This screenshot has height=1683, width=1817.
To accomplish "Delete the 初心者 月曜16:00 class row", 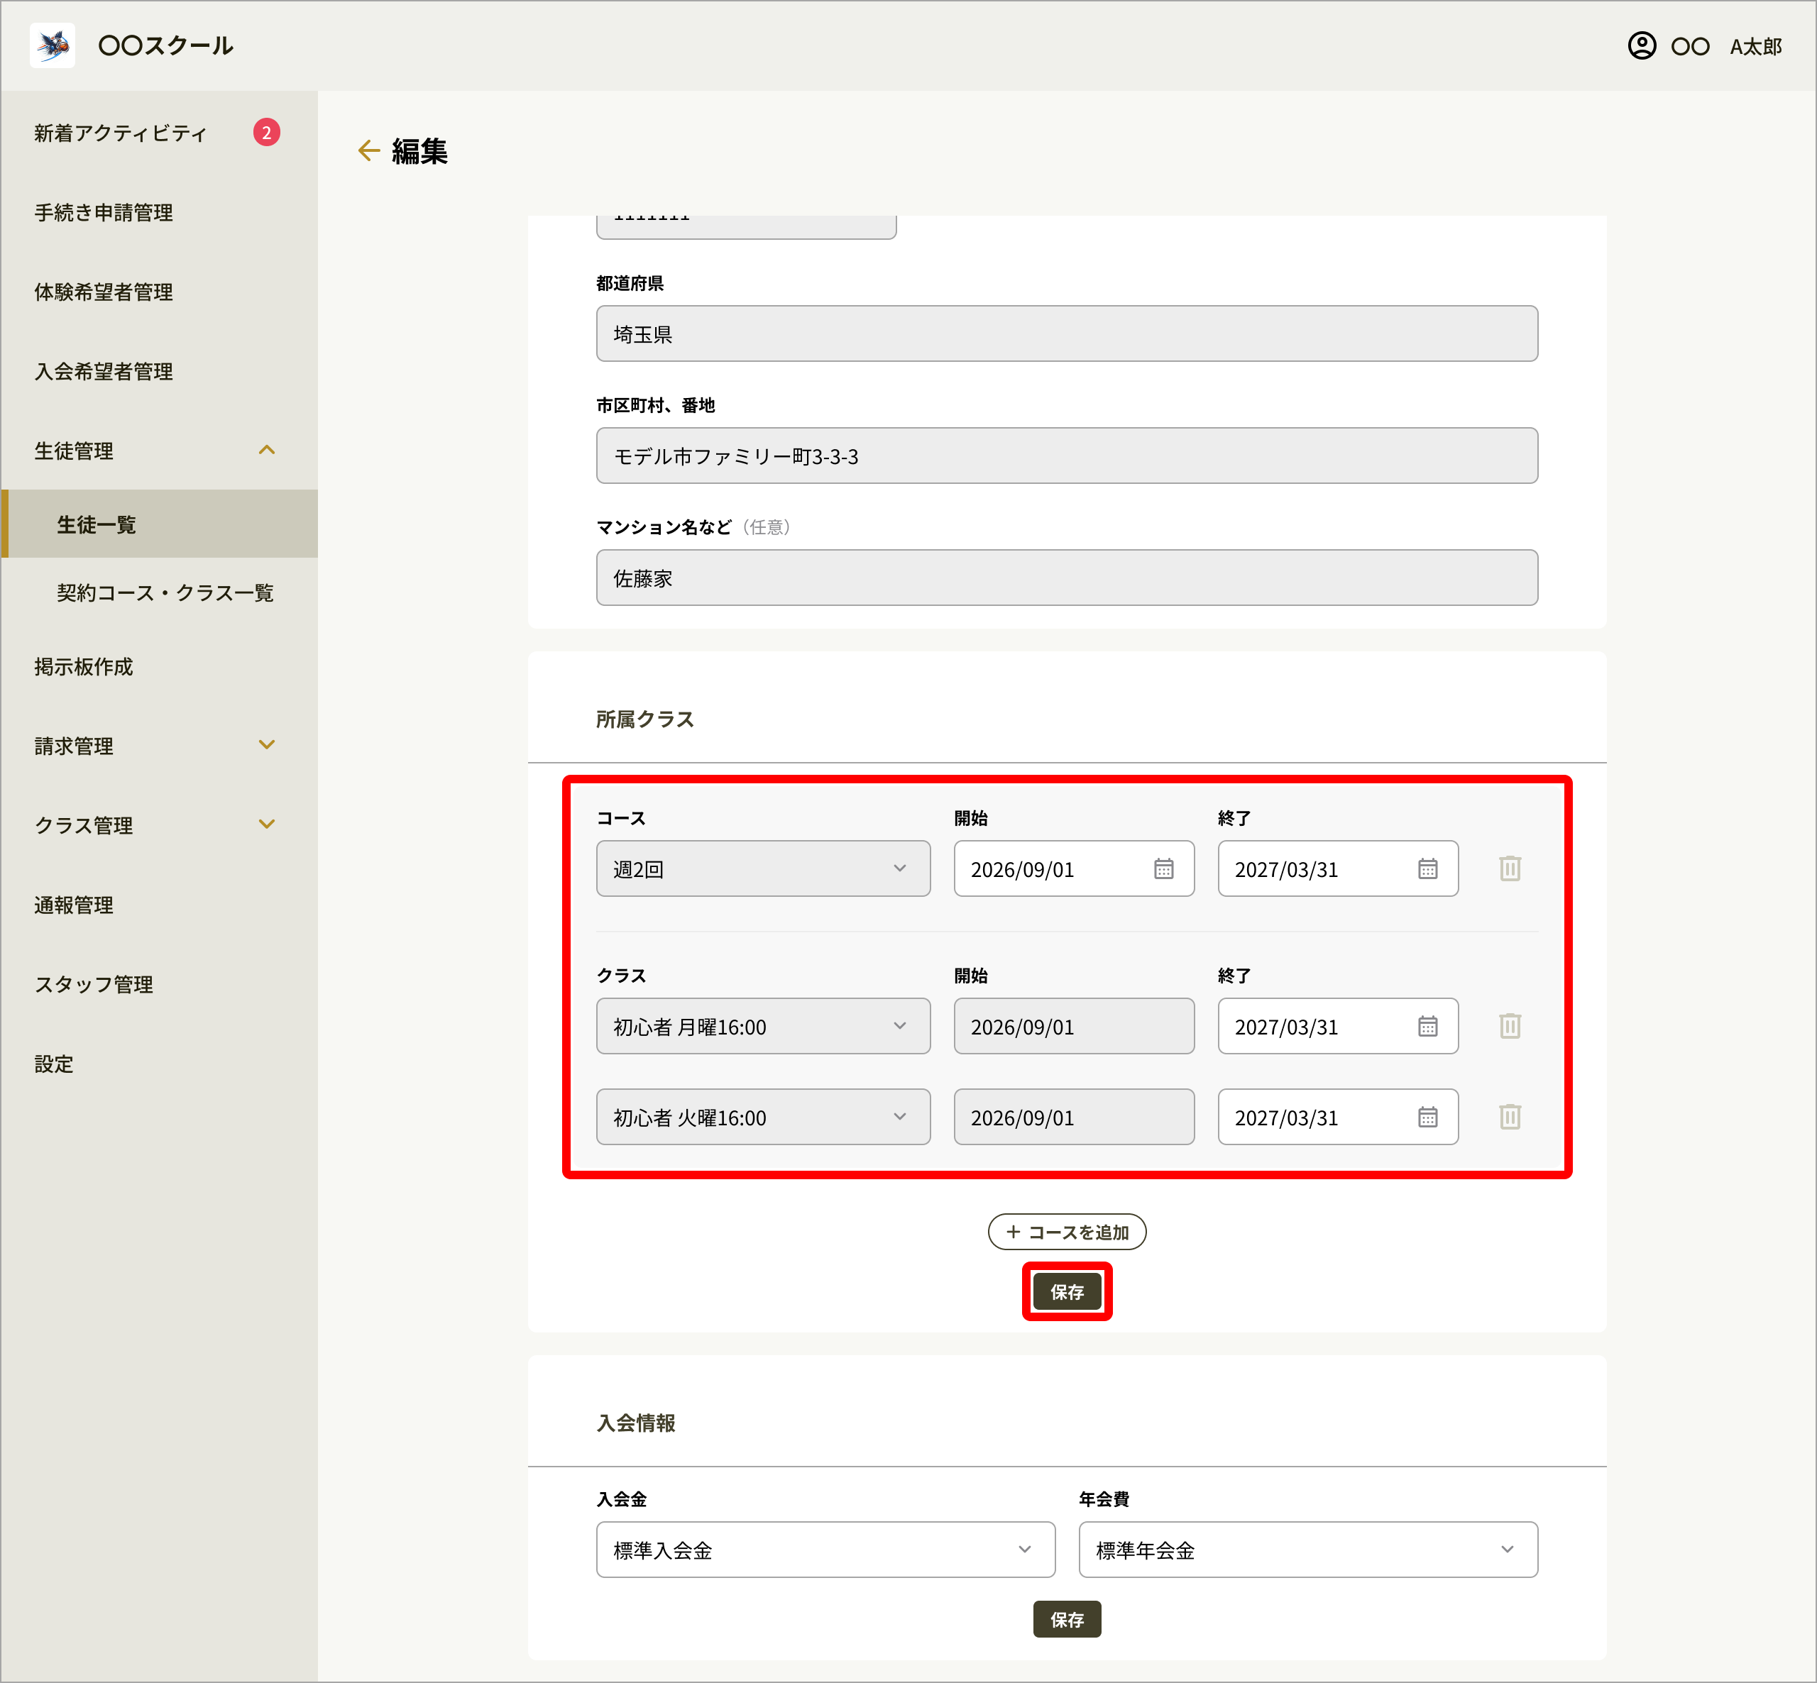I will point(1509,1025).
